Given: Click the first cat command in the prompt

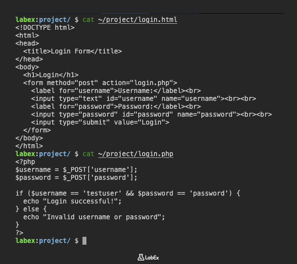Looking at the screenshot, I should (88, 20).
